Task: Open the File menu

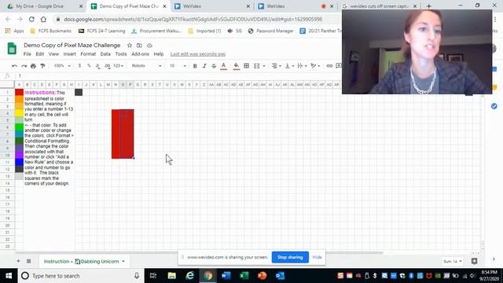Action: [x=28, y=54]
